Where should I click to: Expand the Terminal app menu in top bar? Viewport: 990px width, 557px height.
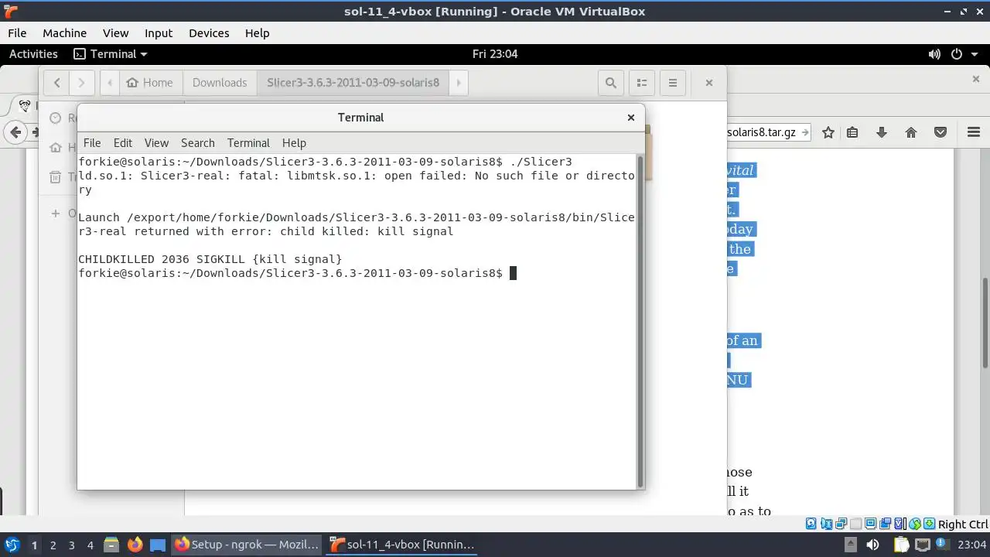110,54
